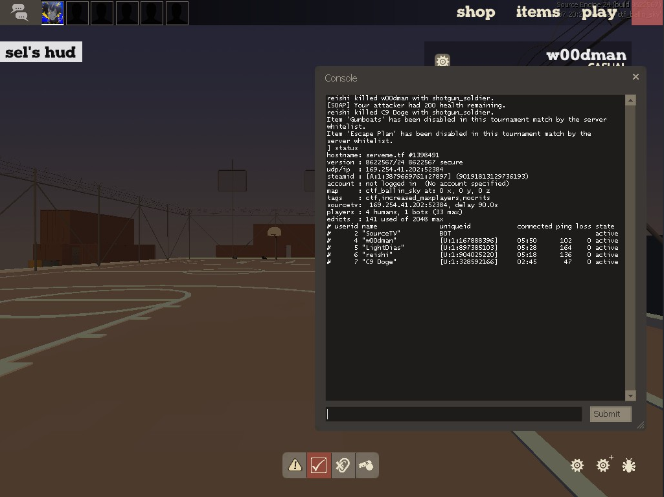
Task: Open the chat bubbles icon
Action: (19, 12)
